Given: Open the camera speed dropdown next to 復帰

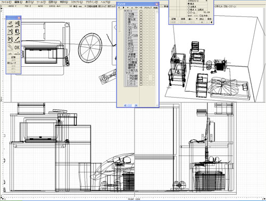Looking at the screenshot, I should pos(193,19).
